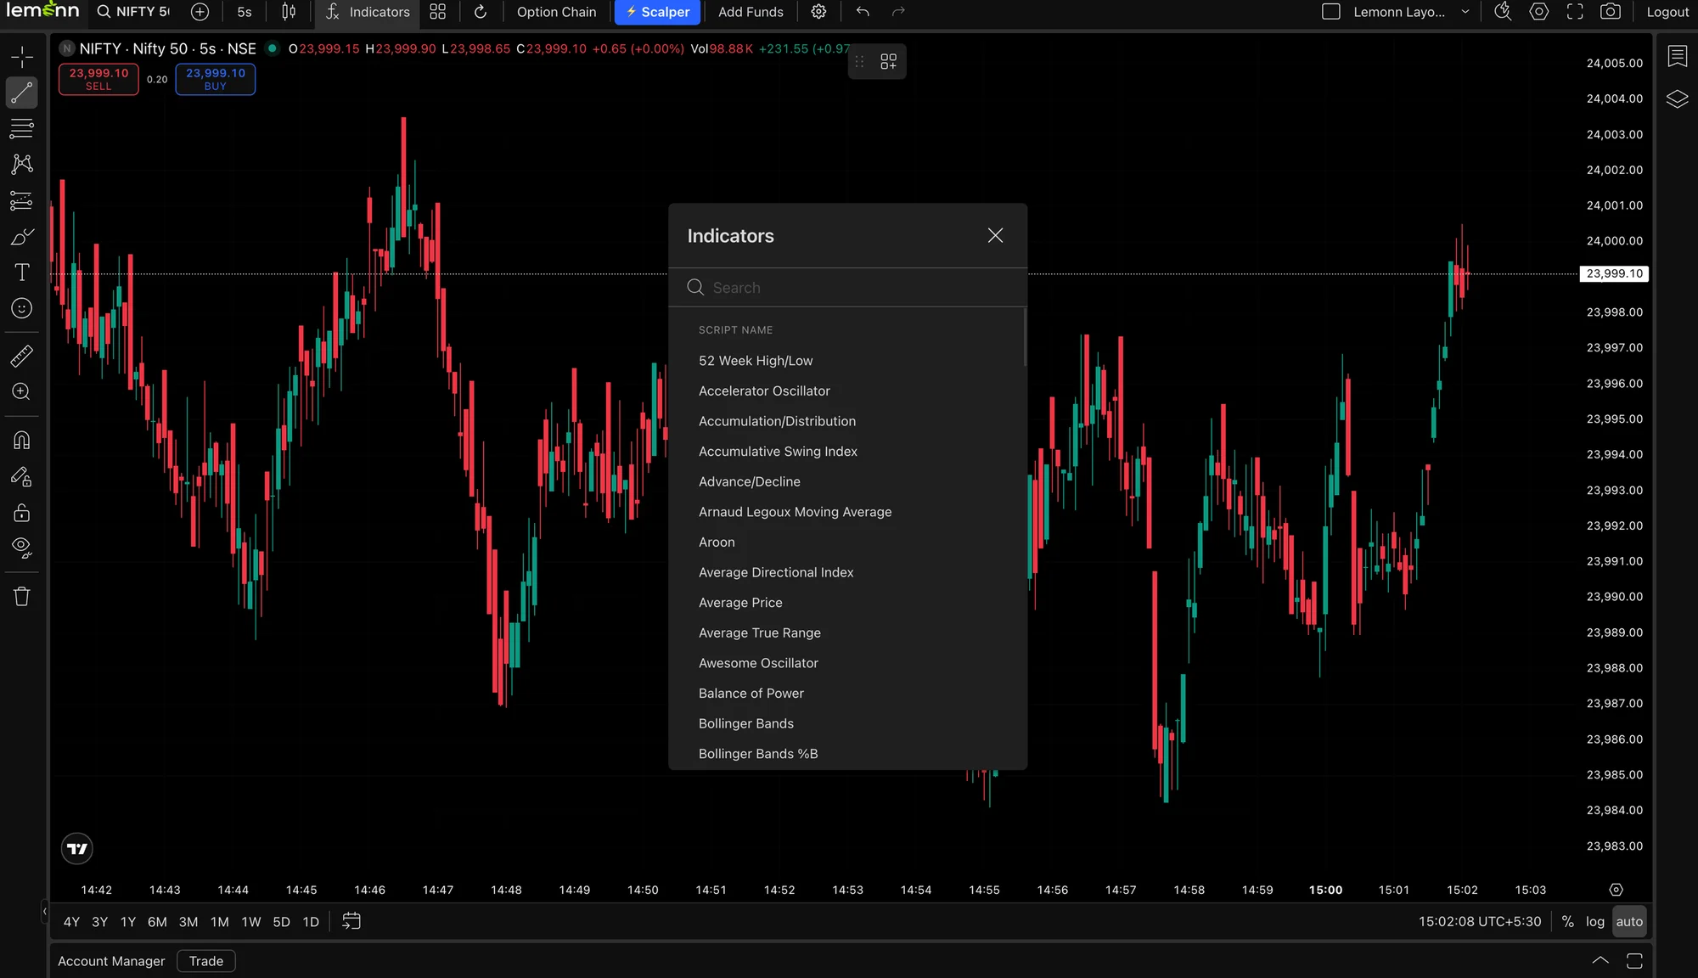Open time axis settings gear
Viewport: 1698px width, 978px height.
coord(1616,890)
